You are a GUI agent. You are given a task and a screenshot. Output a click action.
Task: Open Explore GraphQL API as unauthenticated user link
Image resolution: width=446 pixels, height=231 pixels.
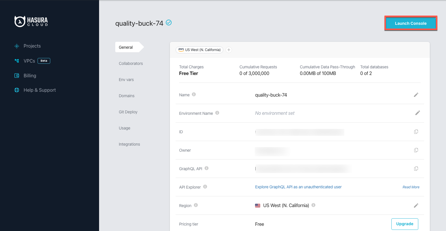(298, 187)
